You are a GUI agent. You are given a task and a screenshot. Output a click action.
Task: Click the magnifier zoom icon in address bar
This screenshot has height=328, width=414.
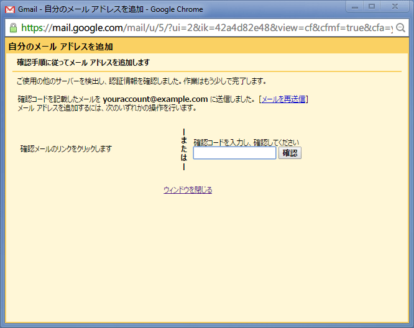click(401, 28)
